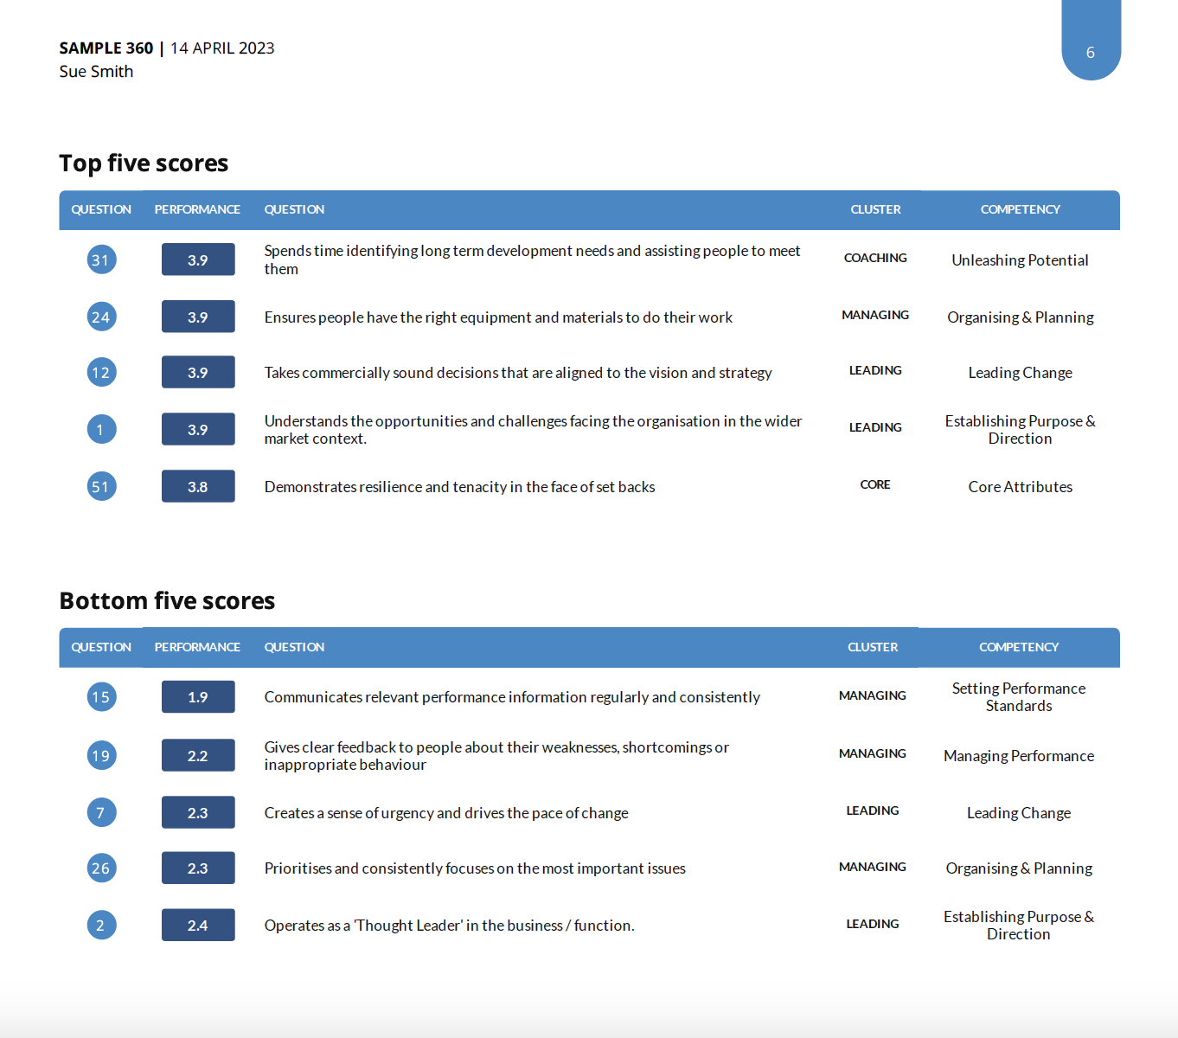Click the 3.9 score for question 31
Image resolution: width=1178 pixels, height=1038 pixels.
[x=198, y=259]
